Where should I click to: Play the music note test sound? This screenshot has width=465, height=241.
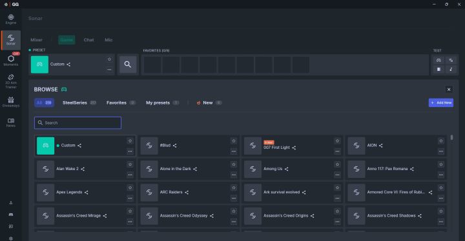pos(451,70)
